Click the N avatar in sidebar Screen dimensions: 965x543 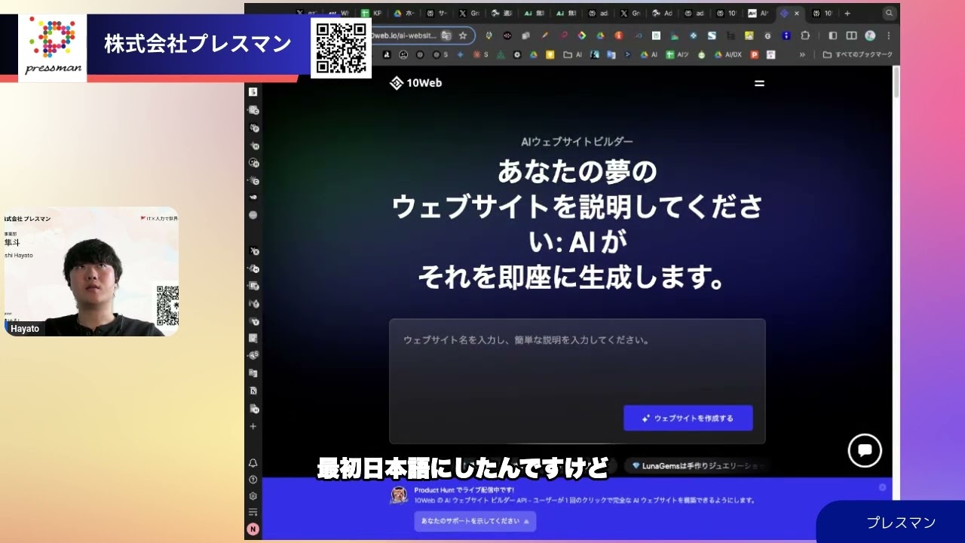coord(253,529)
